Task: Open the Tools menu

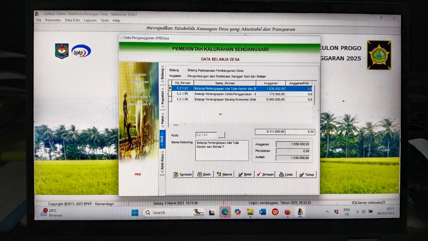Action: [105, 20]
